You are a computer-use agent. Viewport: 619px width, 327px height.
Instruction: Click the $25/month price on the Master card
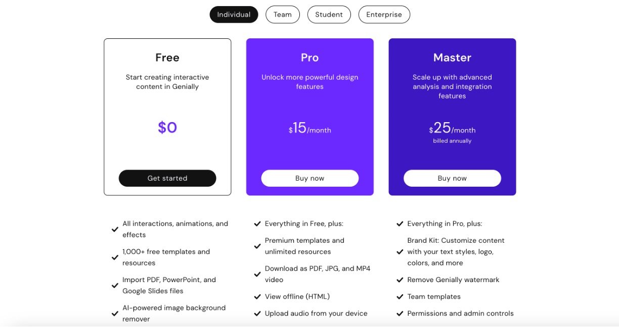[452, 129]
